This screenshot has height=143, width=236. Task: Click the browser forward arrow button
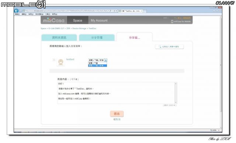[21, 11]
